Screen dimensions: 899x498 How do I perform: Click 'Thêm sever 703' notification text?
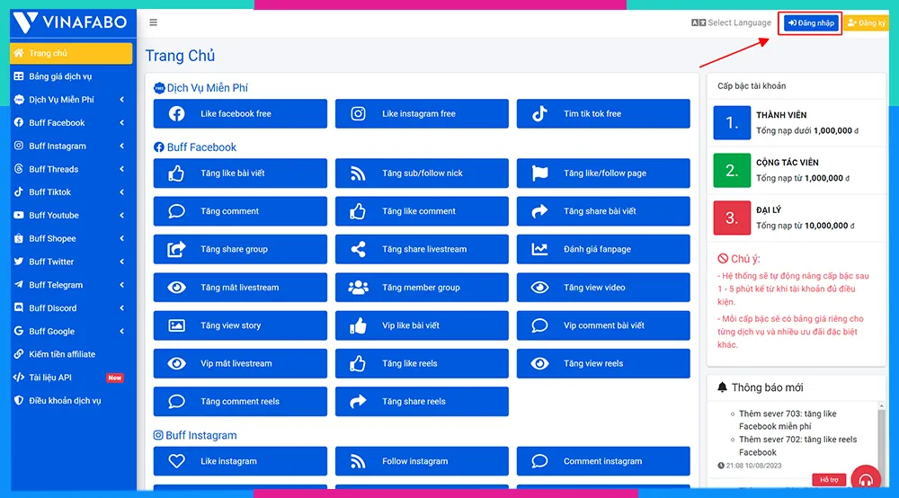click(x=788, y=420)
